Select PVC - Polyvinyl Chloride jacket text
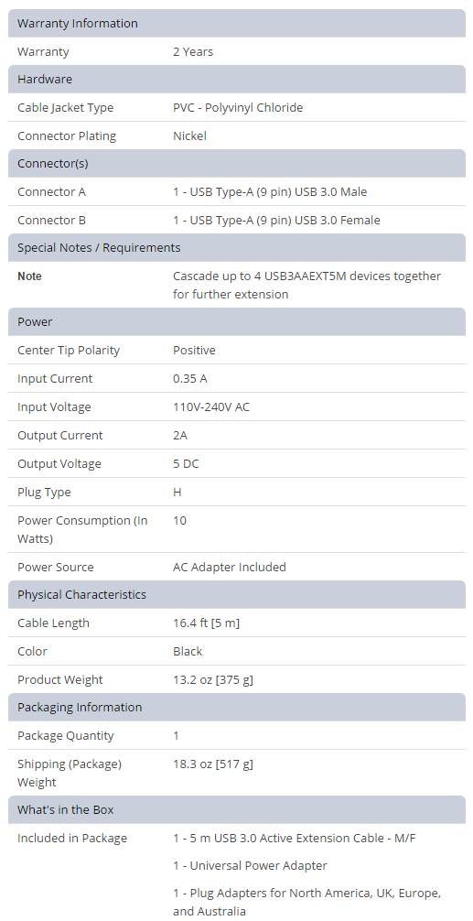The height and width of the screenshot is (921, 473). point(238,107)
